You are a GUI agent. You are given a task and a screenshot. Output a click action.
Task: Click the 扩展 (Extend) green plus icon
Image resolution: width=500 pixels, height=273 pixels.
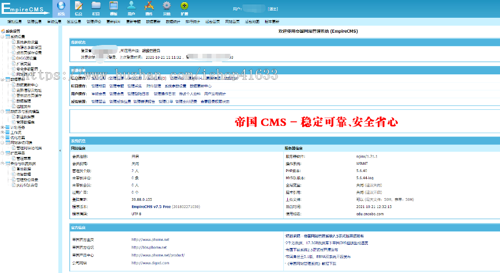[184, 7]
